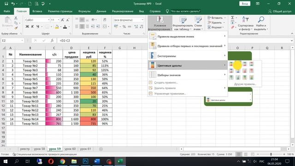Change text orientation in the alignment group
The width and height of the screenshot is (295, 166).
tap(94, 19)
